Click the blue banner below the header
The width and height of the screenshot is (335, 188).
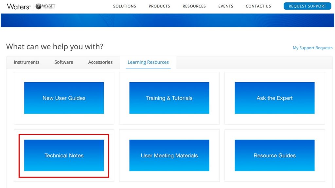coord(167,20)
